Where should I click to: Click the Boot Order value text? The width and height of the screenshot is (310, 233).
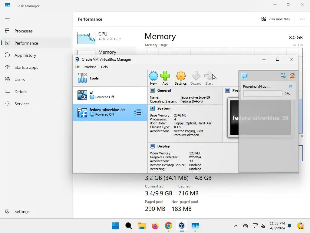[193, 123]
